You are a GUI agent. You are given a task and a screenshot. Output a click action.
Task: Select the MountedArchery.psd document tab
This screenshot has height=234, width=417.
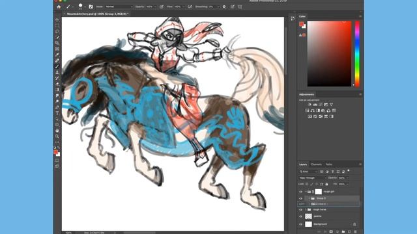tap(97, 14)
